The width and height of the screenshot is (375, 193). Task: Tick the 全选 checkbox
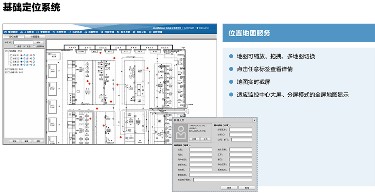tap(15, 46)
